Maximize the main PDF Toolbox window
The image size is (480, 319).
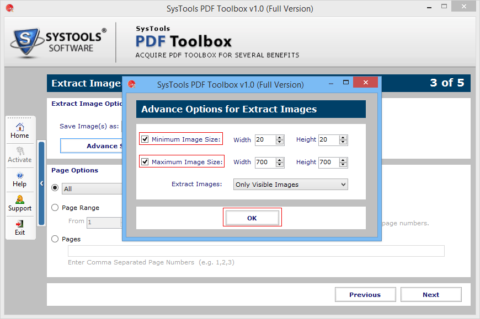(x=444, y=6)
